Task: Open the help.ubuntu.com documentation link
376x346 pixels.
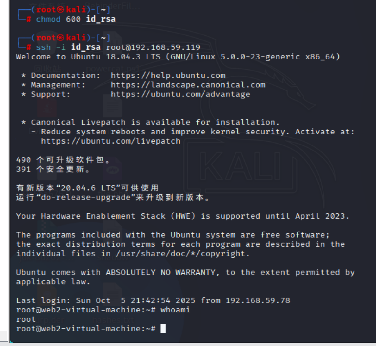Action: click(x=168, y=76)
